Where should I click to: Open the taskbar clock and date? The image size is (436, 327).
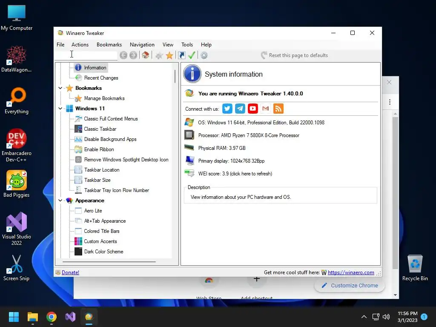[x=407, y=317]
